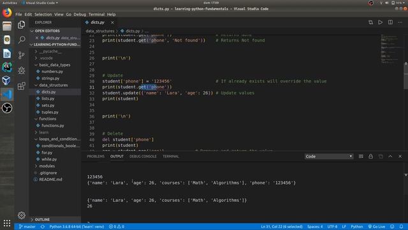Open Files manager from the dock
Viewport: 408px width, 230px height.
7,26
